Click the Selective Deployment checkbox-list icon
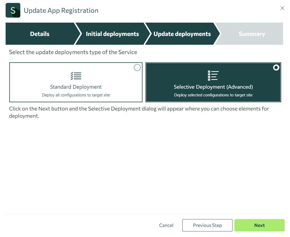 click(x=213, y=76)
